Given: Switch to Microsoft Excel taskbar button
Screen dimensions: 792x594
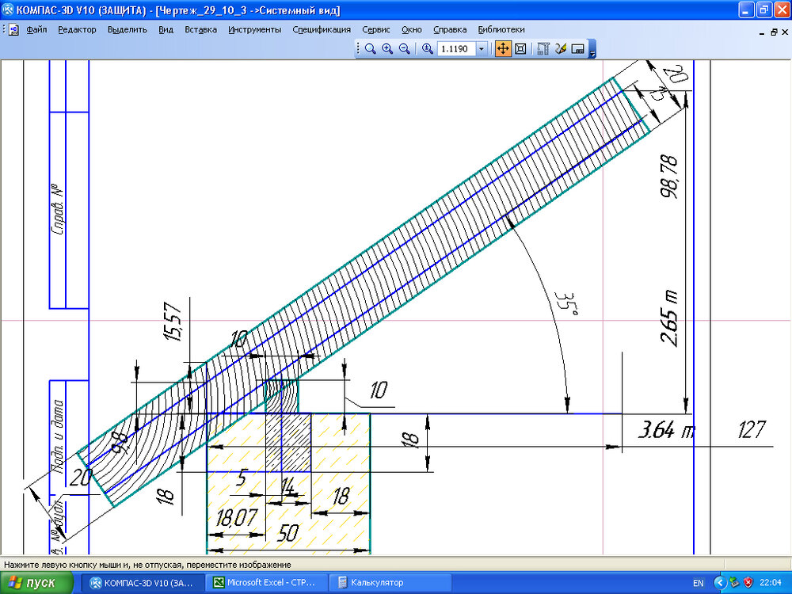Looking at the screenshot, I should pos(267,583).
